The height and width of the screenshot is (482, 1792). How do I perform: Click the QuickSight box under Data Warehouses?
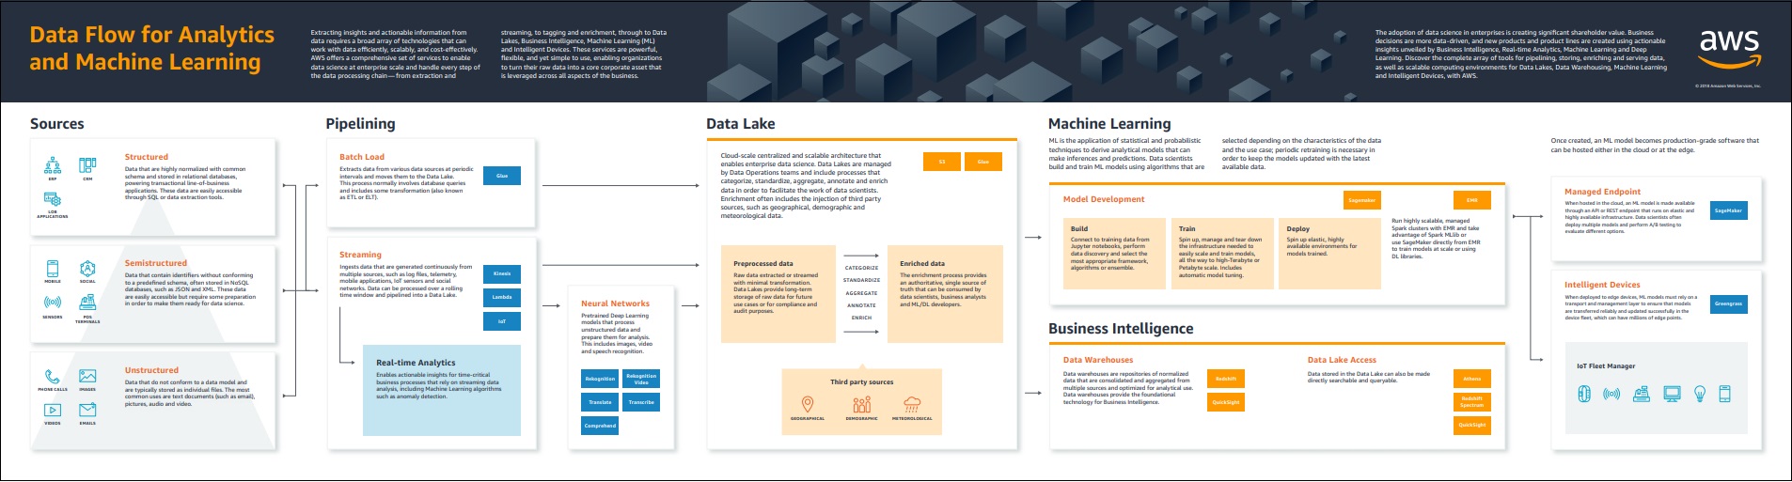(x=1226, y=402)
